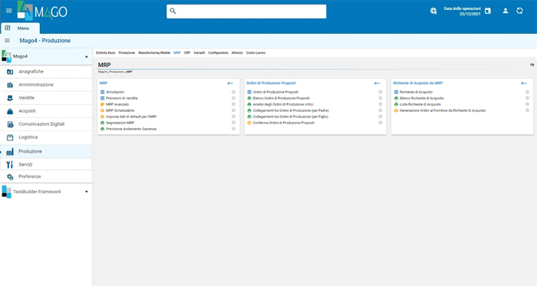Open Generazione Ordini al Fornitore da Richieste
Viewport: 537px width, 286px height.
coord(443,110)
